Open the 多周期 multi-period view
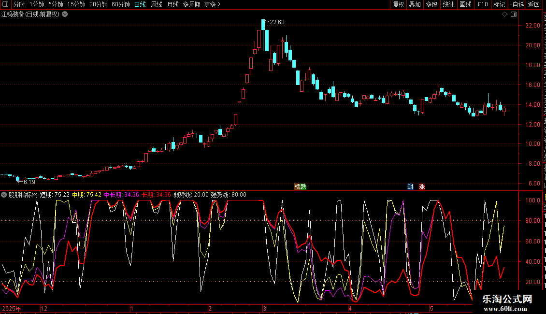This screenshot has width=546, height=314. (191, 4)
